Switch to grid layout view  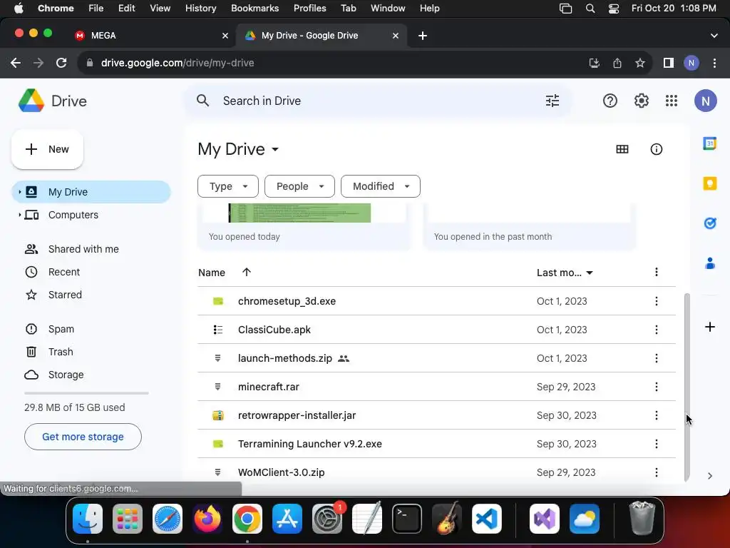(x=622, y=149)
